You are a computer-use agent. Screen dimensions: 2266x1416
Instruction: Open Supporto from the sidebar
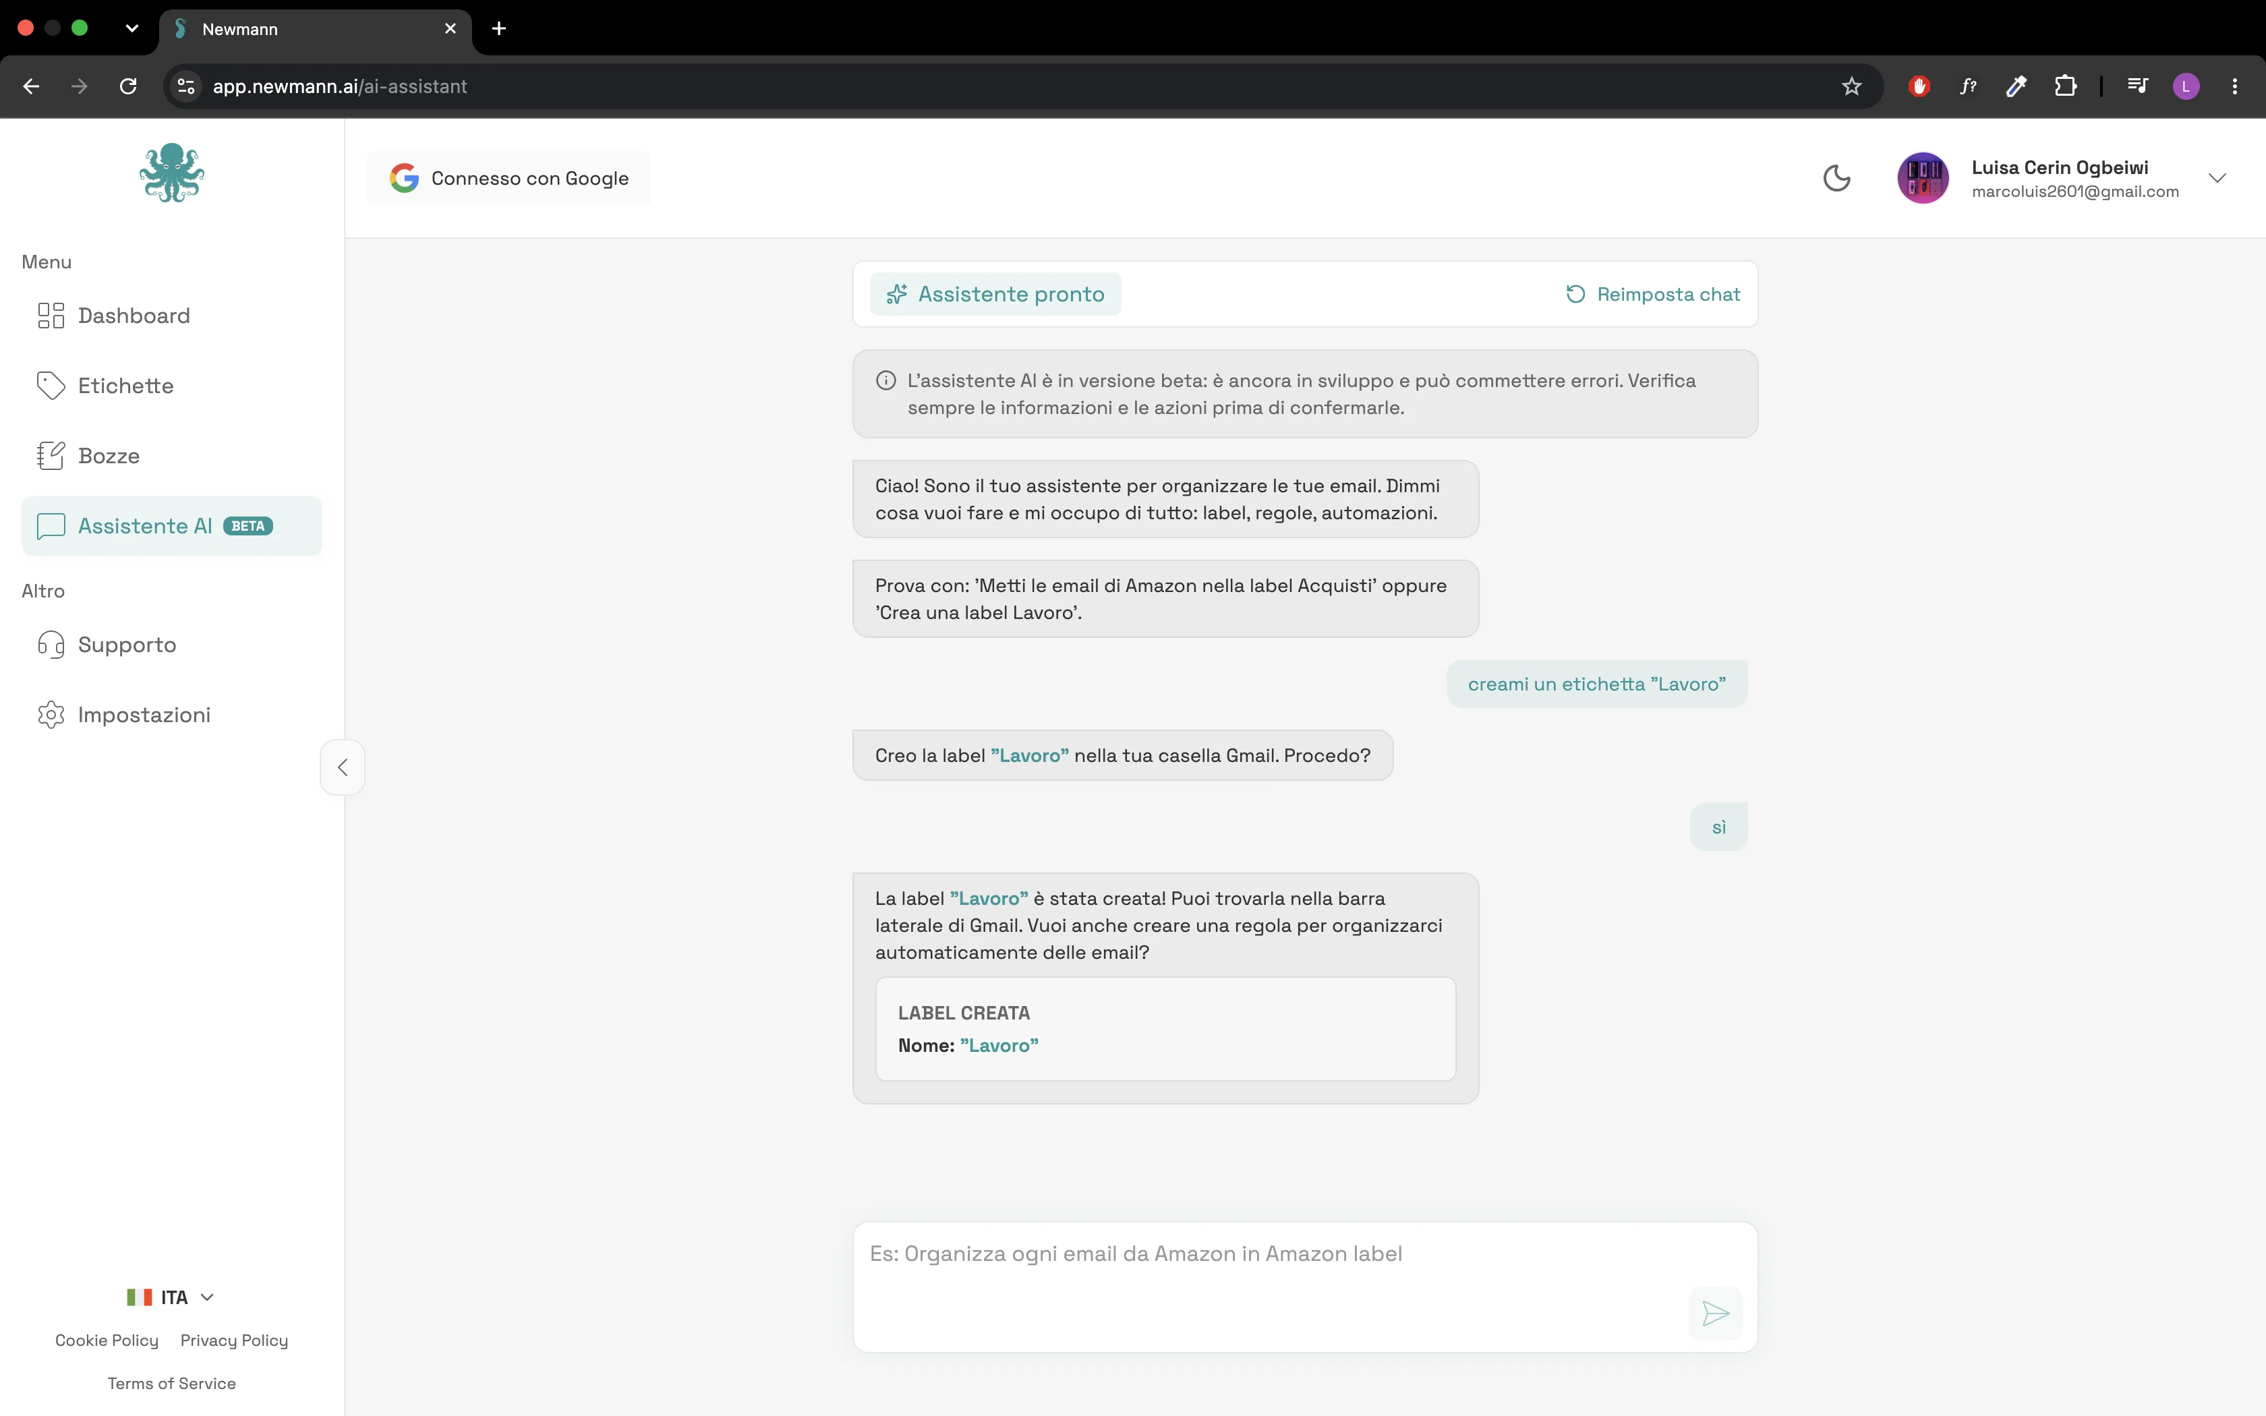[x=171, y=645]
